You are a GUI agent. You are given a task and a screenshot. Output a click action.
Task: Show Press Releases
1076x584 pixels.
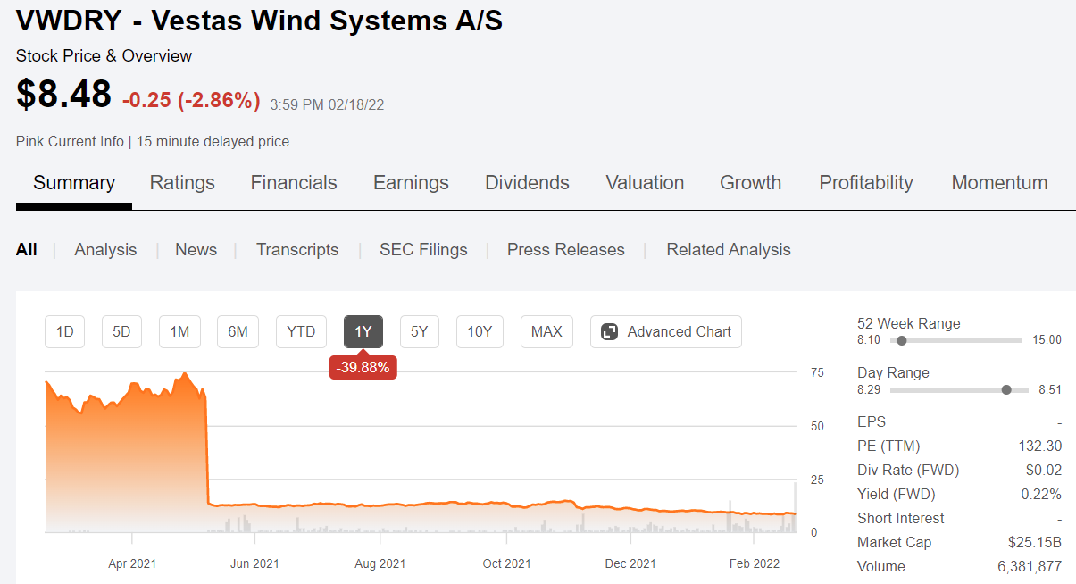[566, 250]
